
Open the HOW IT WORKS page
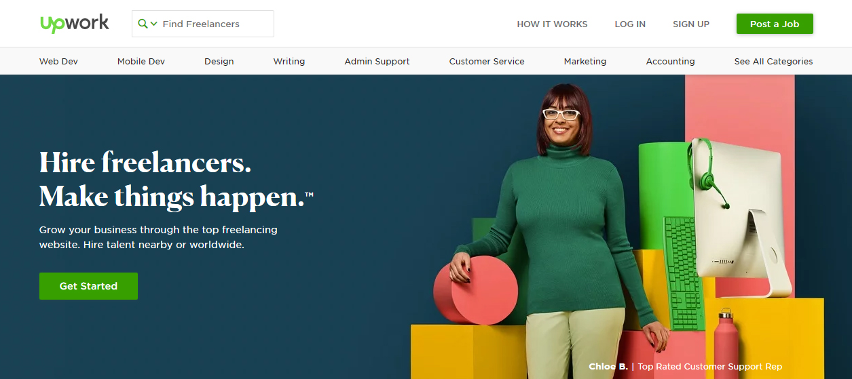coord(552,24)
